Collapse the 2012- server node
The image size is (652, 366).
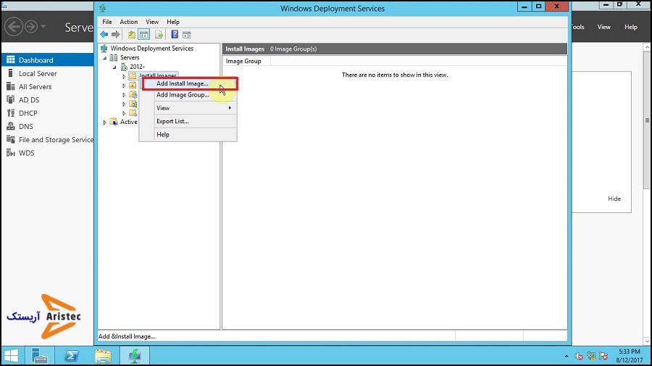click(x=114, y=67)
